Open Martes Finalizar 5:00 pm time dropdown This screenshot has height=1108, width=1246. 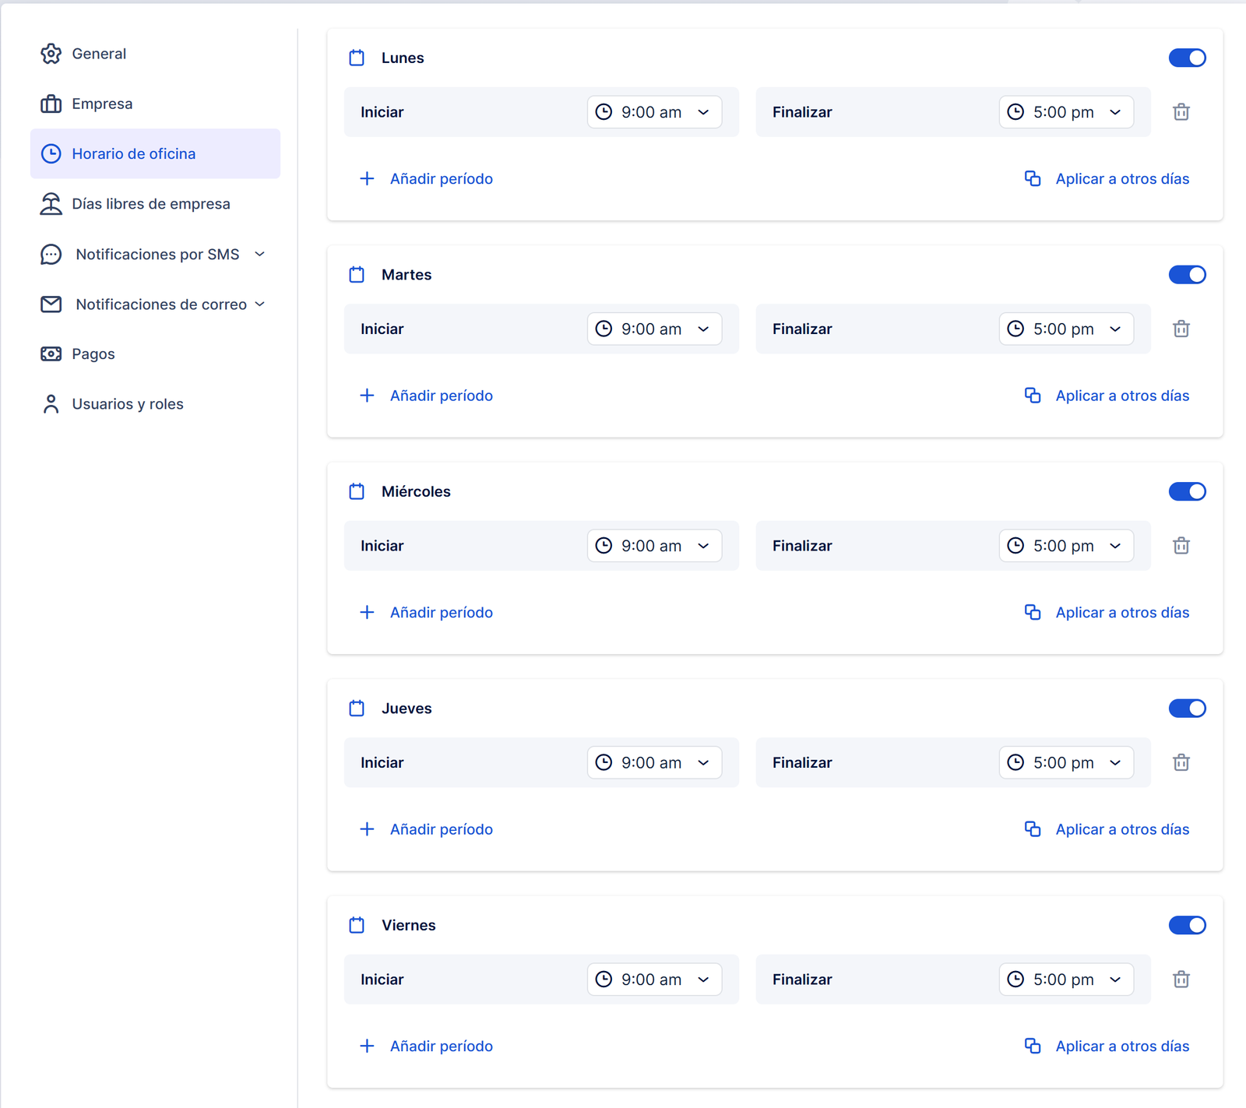click(1065, 329)
